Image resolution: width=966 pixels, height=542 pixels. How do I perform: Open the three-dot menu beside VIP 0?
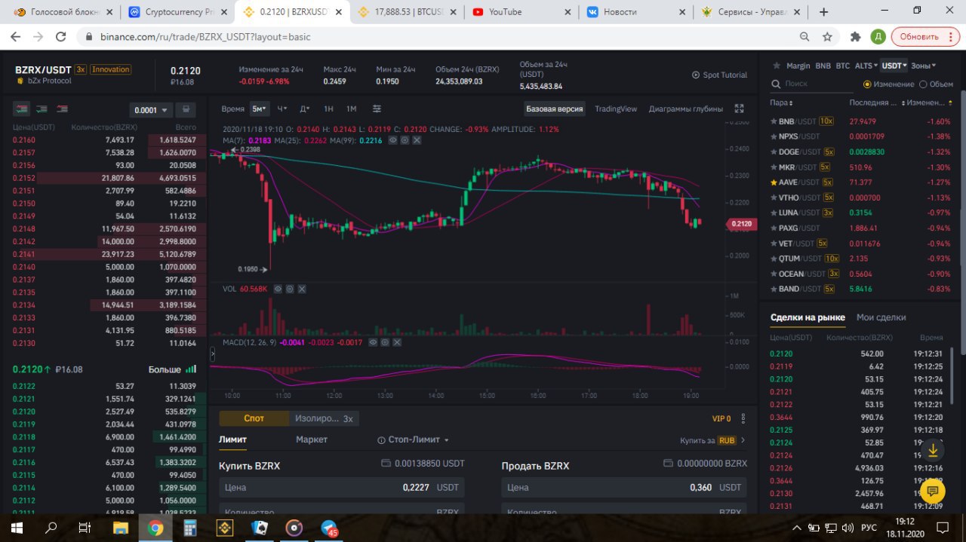(743, 418)
